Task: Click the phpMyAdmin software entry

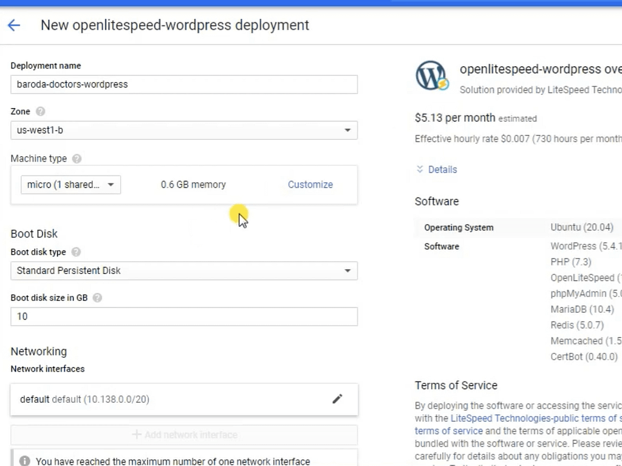Action: click(586, 293)
